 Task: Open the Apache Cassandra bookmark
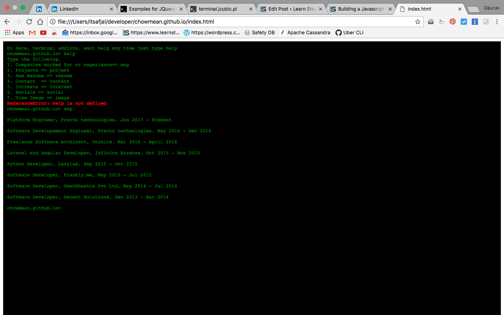(x=305, y=33)
